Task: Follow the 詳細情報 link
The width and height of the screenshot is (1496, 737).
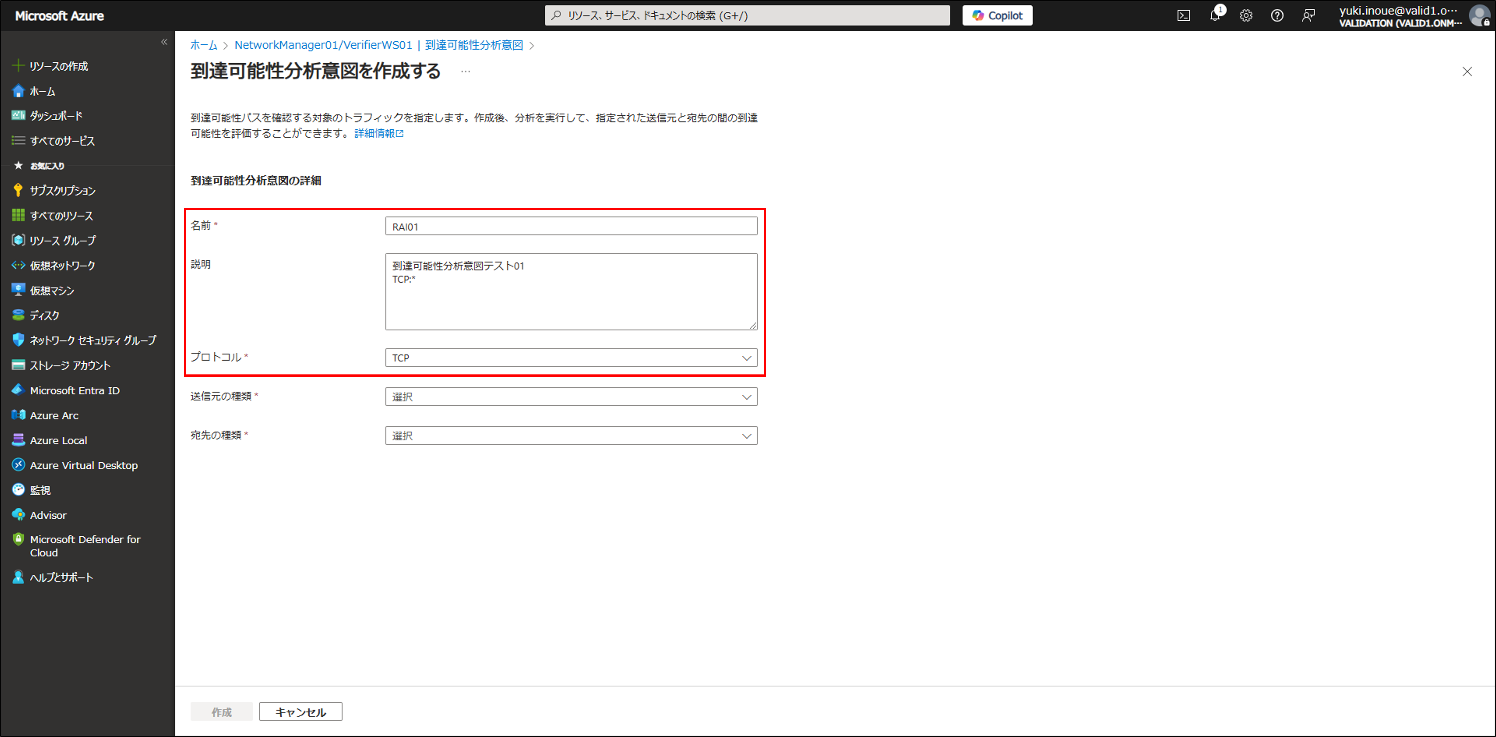Action: click(x=379, y=133)
